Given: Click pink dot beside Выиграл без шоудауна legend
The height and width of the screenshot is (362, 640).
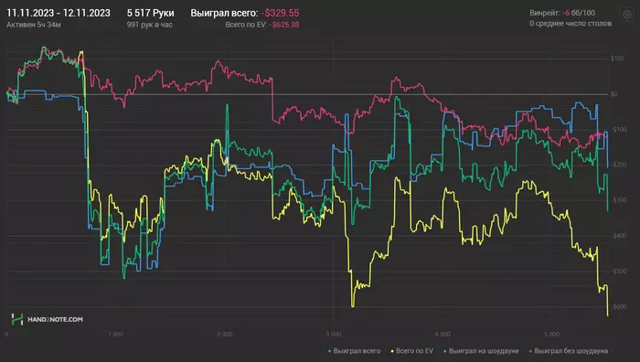Looking at the screenshot, I should pyautogui.click(x=530, y=351).
